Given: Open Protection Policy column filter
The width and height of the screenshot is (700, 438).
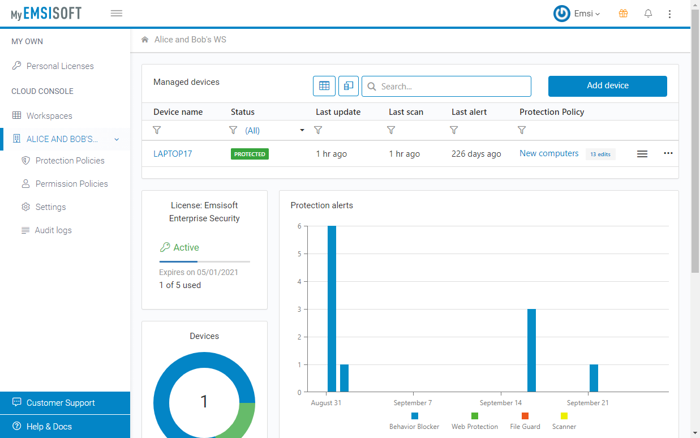Looking at the screenshot, I should coord(522,130).
